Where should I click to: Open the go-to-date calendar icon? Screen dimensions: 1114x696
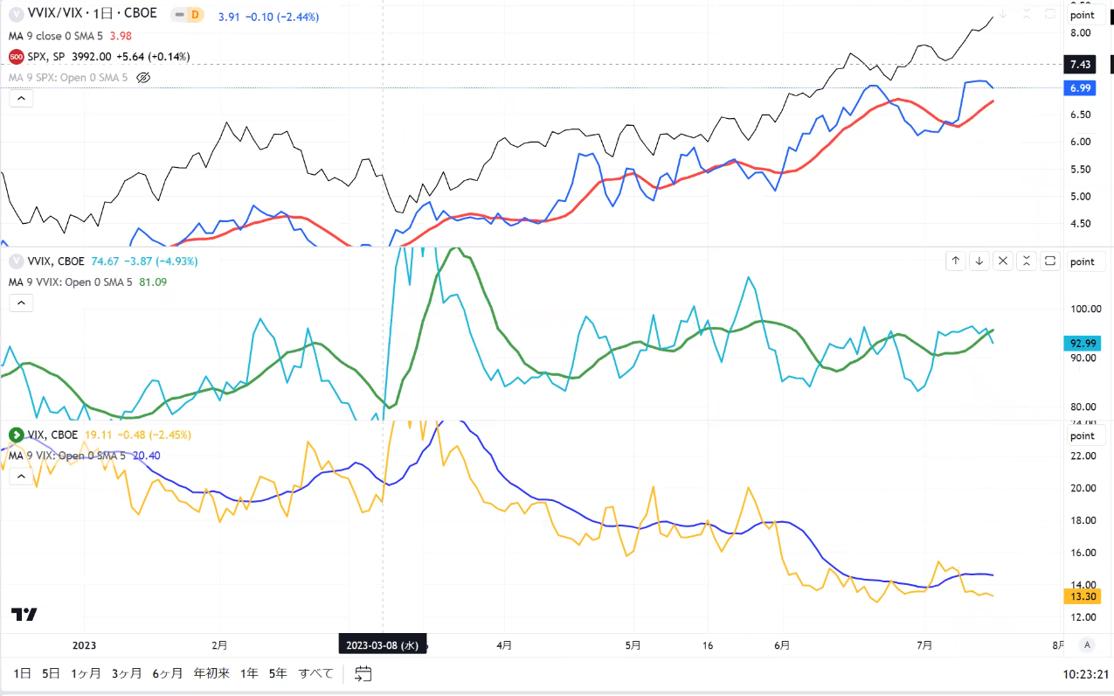click(363, 673)
